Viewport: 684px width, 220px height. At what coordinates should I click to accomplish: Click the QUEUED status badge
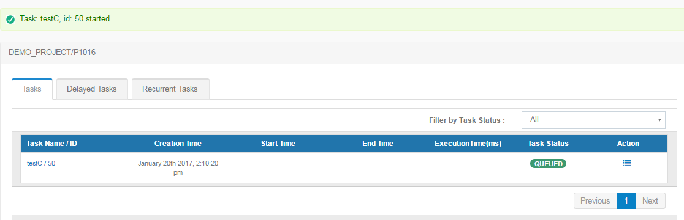548,164
